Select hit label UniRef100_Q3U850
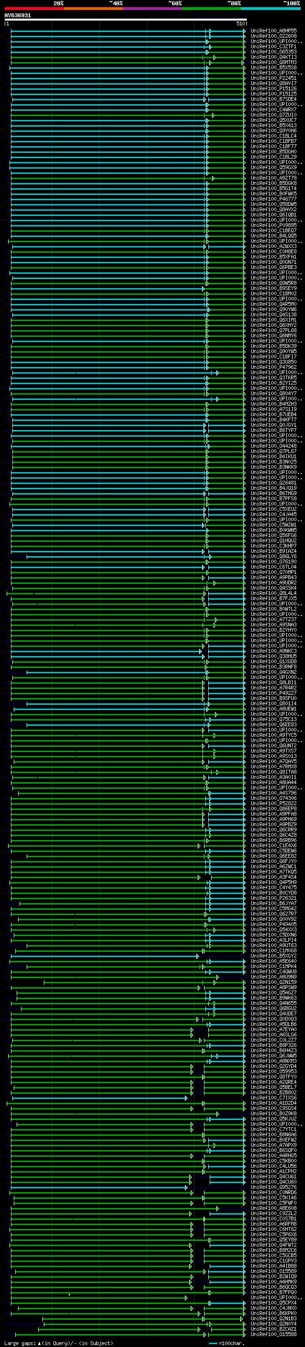This screenshot has height=1347, width=305. (x=274, y=362)
